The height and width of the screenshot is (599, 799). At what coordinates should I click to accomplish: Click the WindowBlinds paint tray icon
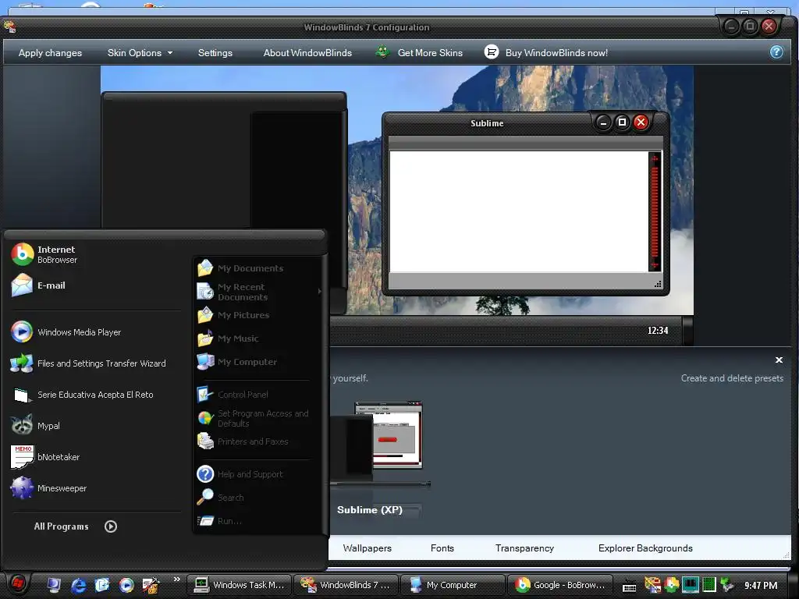point(652,585)
